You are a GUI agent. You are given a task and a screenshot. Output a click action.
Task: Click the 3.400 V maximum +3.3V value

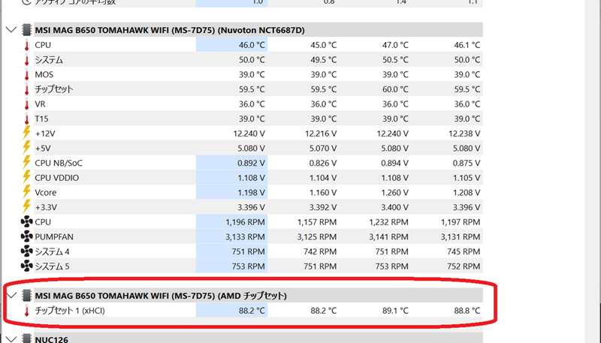coord(395,207)
